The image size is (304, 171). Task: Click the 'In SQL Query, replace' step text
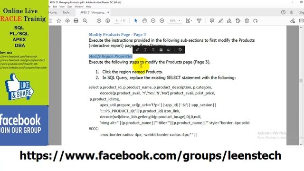(x=169, y=78)
